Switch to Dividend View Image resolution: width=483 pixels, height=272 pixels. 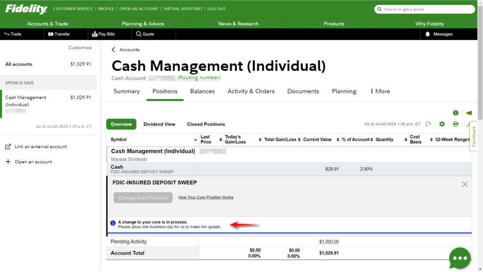click(x=159, y=124)
